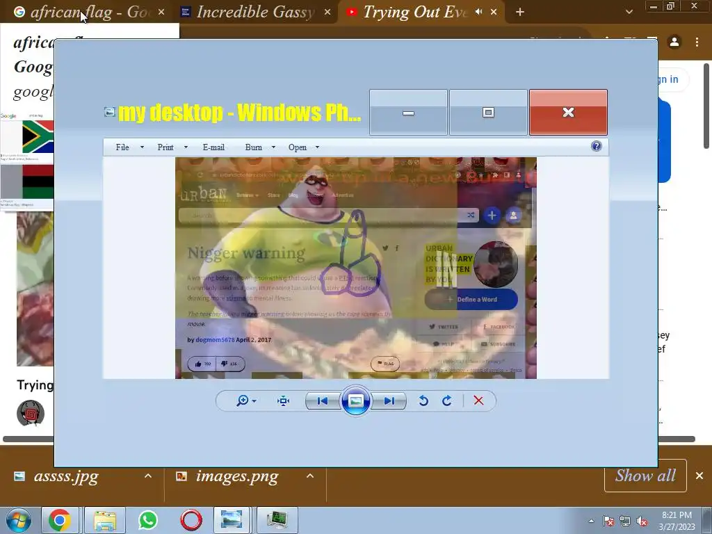
Task: Close the Chrome downloads bar
Action: [699, 476]
